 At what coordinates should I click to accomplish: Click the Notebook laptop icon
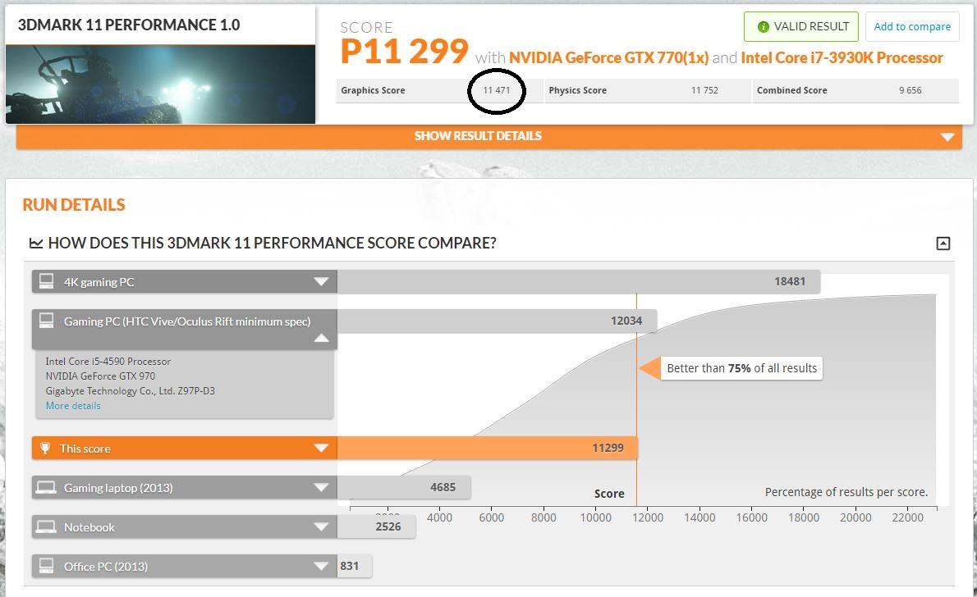tap(46, 526)
